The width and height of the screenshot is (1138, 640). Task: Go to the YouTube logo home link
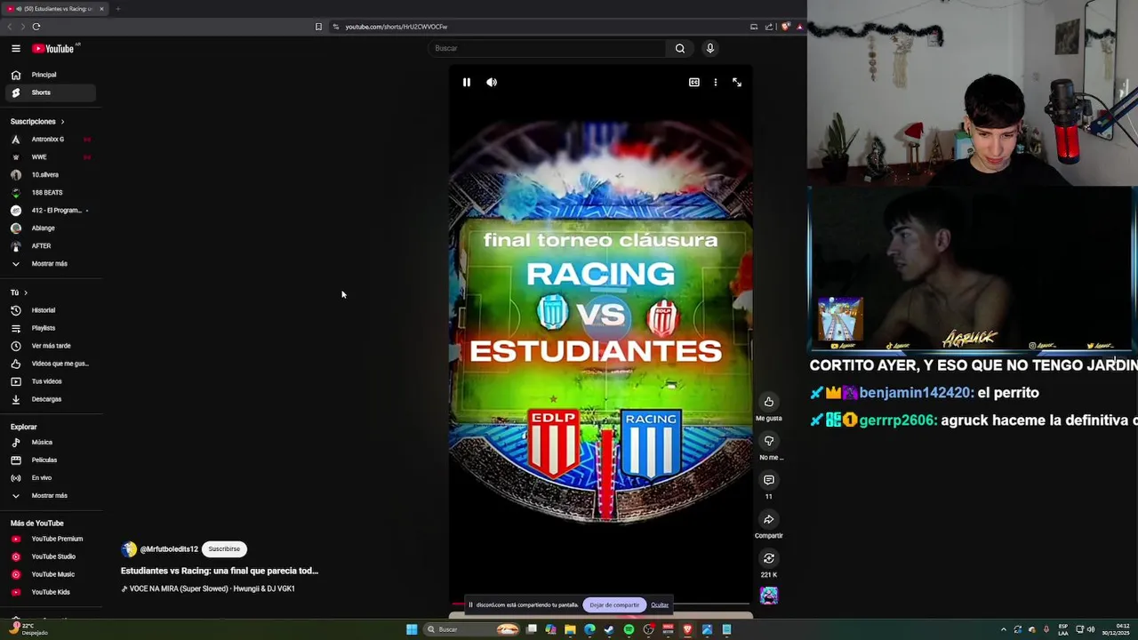pyautogui.click(x=53, y=48)
